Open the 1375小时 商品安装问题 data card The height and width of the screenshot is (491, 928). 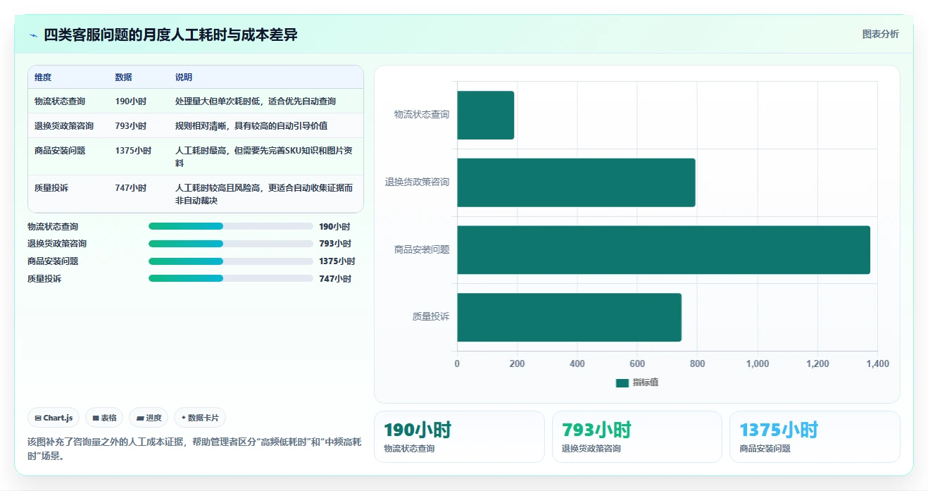click(x=815, y=437)
